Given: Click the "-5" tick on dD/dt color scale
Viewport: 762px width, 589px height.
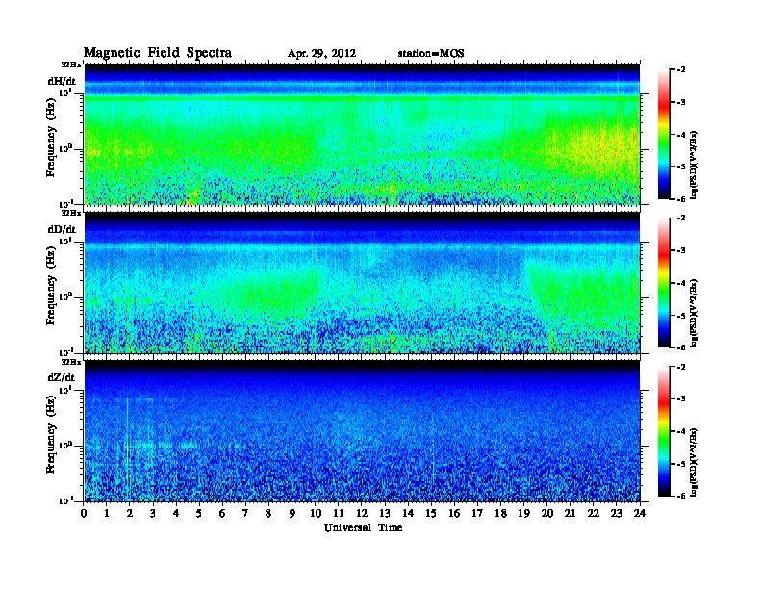Looking at the screenshot, I should (x=680, y=316).
